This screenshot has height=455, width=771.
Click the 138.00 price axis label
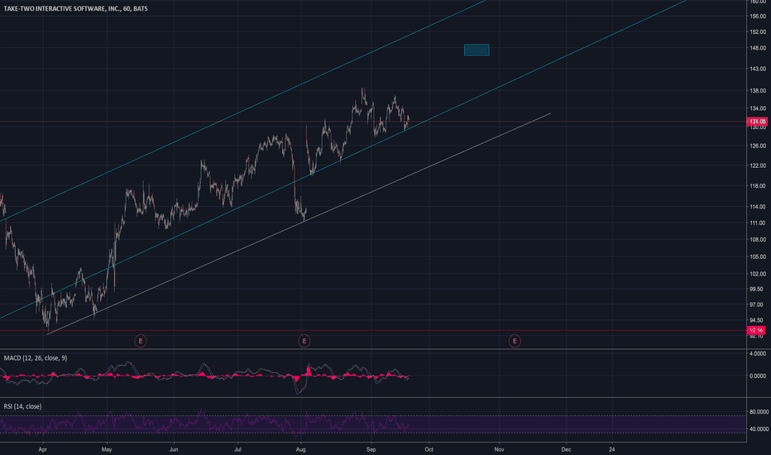(758, 91)
